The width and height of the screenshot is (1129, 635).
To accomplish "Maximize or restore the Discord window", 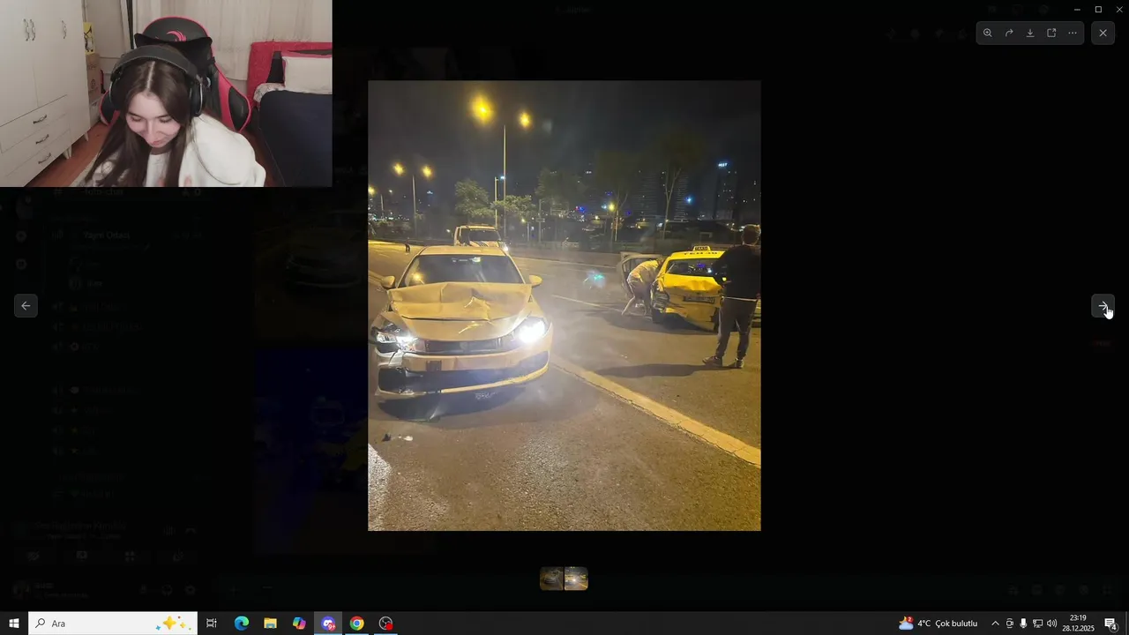I will [1098, 9].
